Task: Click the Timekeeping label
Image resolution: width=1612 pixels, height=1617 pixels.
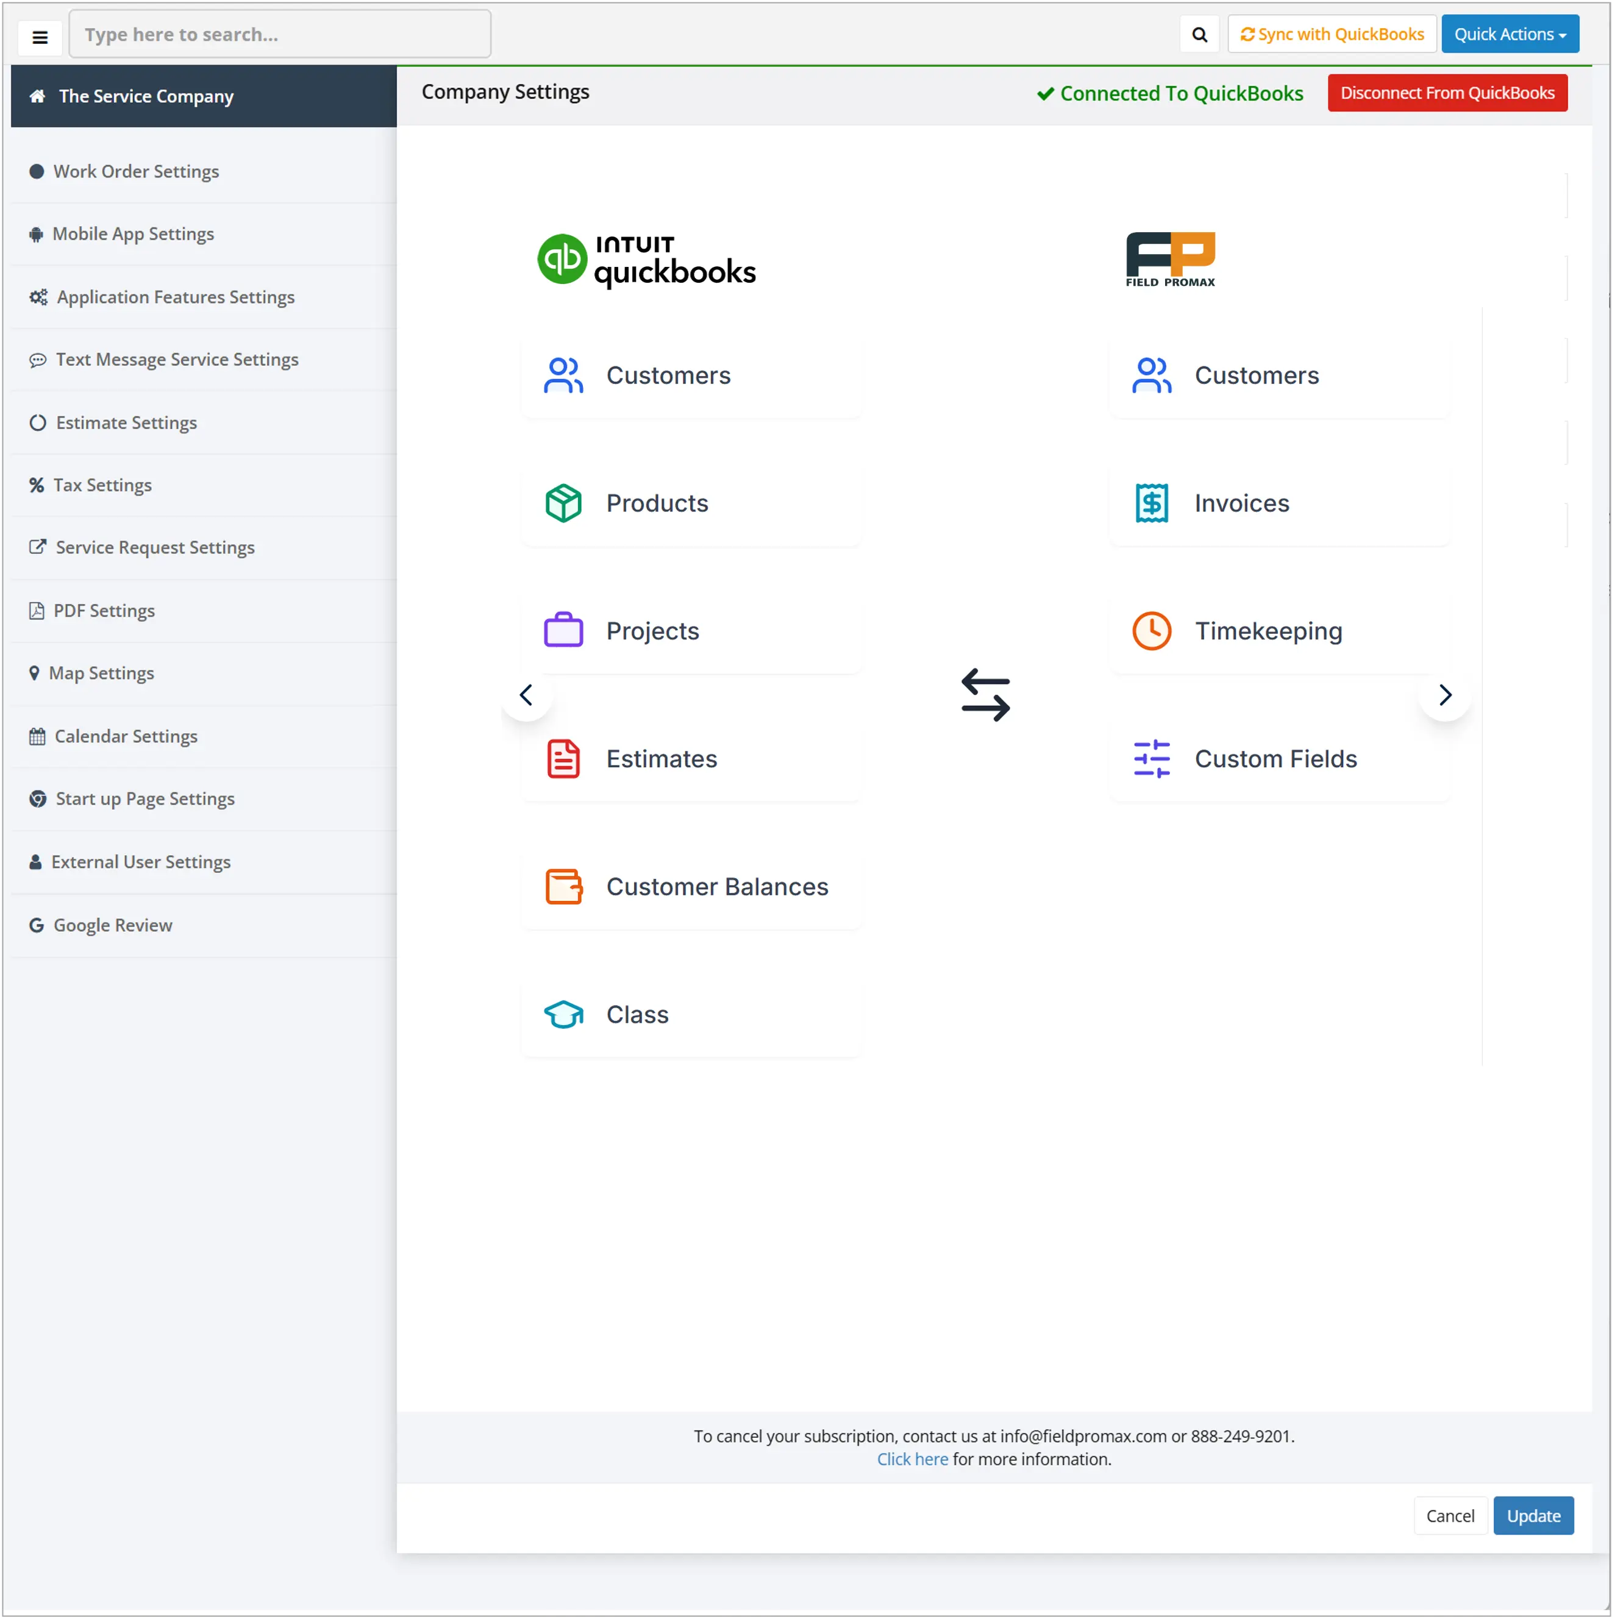Action: point(1269,632)
